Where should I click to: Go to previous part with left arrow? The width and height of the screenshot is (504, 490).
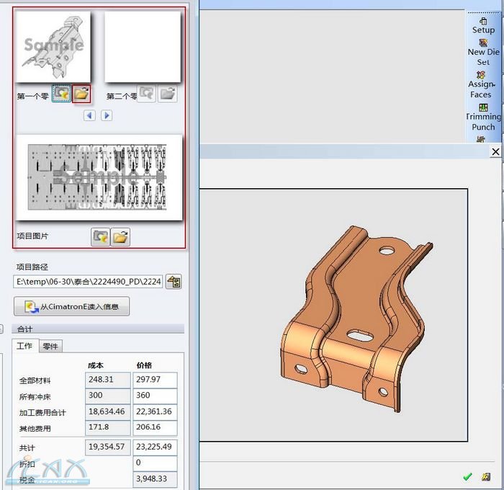coord(90,115)
